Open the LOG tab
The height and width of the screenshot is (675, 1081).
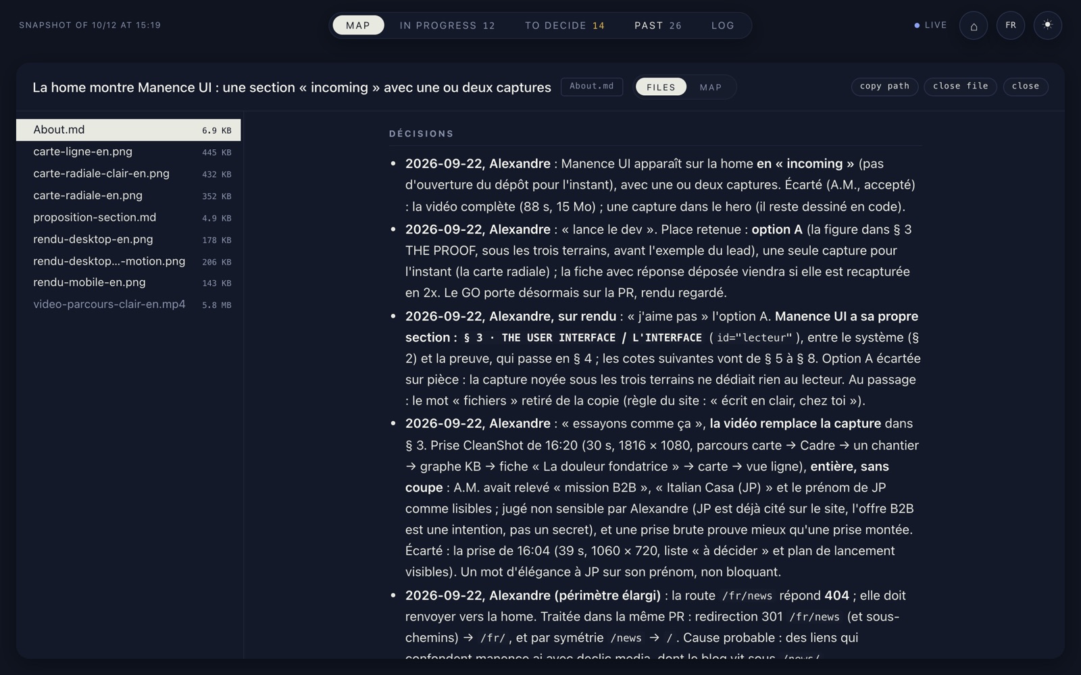[723, 26]
